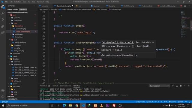Open FileZilla from taskbar
This screenshot has width=192, height=108.
114,105
